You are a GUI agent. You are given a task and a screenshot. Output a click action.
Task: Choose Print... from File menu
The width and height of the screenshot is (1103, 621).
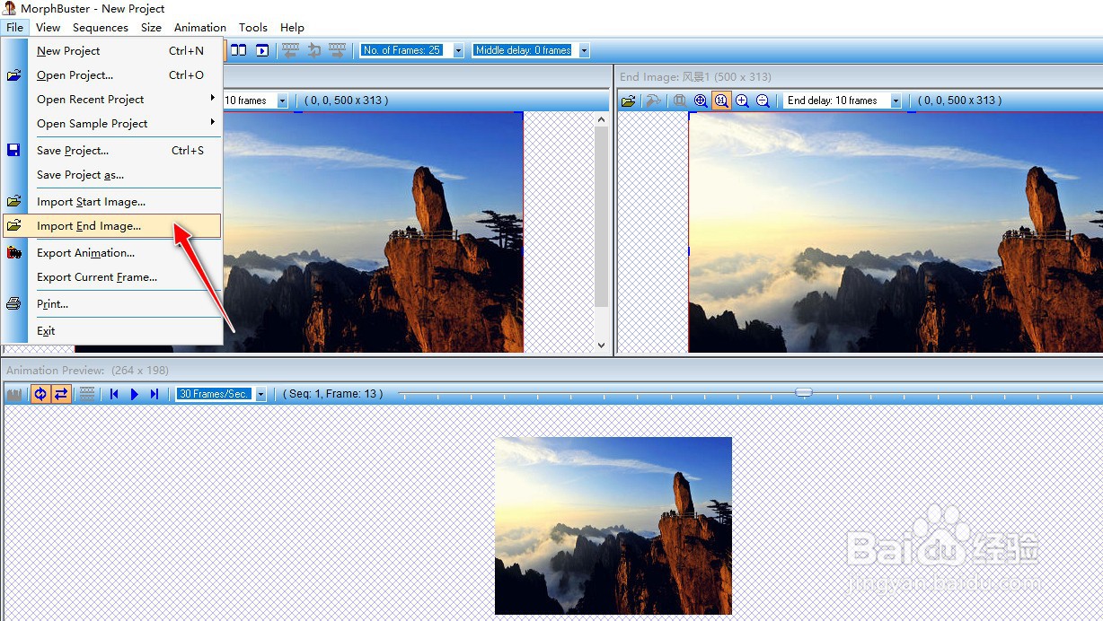click(x=112, y=303)
